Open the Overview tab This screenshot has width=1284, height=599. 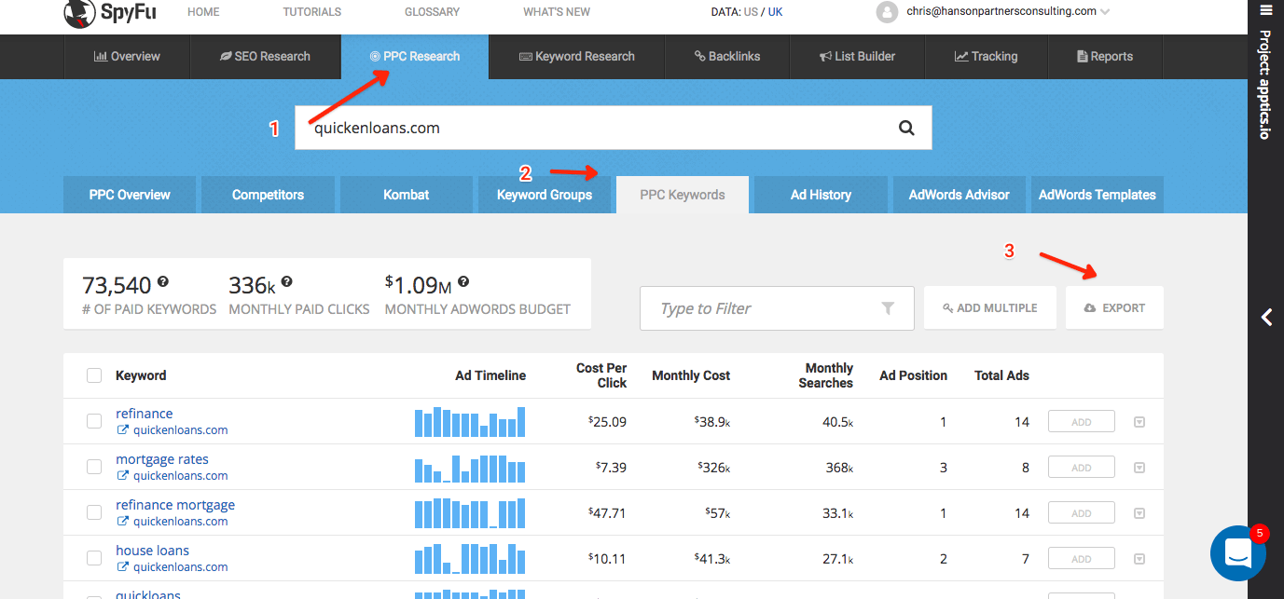click(x=127, y=57)
